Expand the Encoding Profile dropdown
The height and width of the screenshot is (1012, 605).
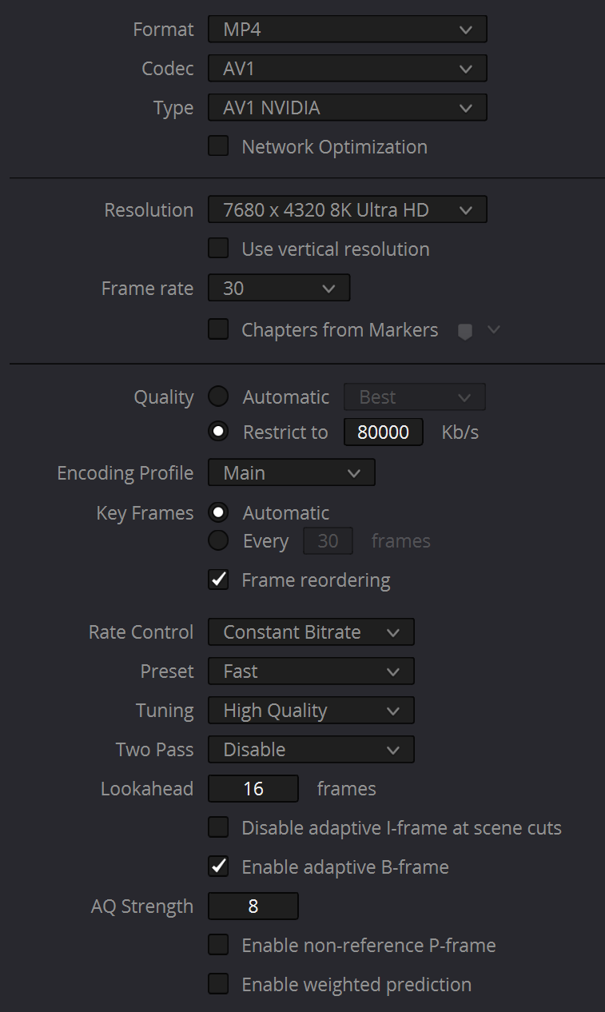click(291, 472)
